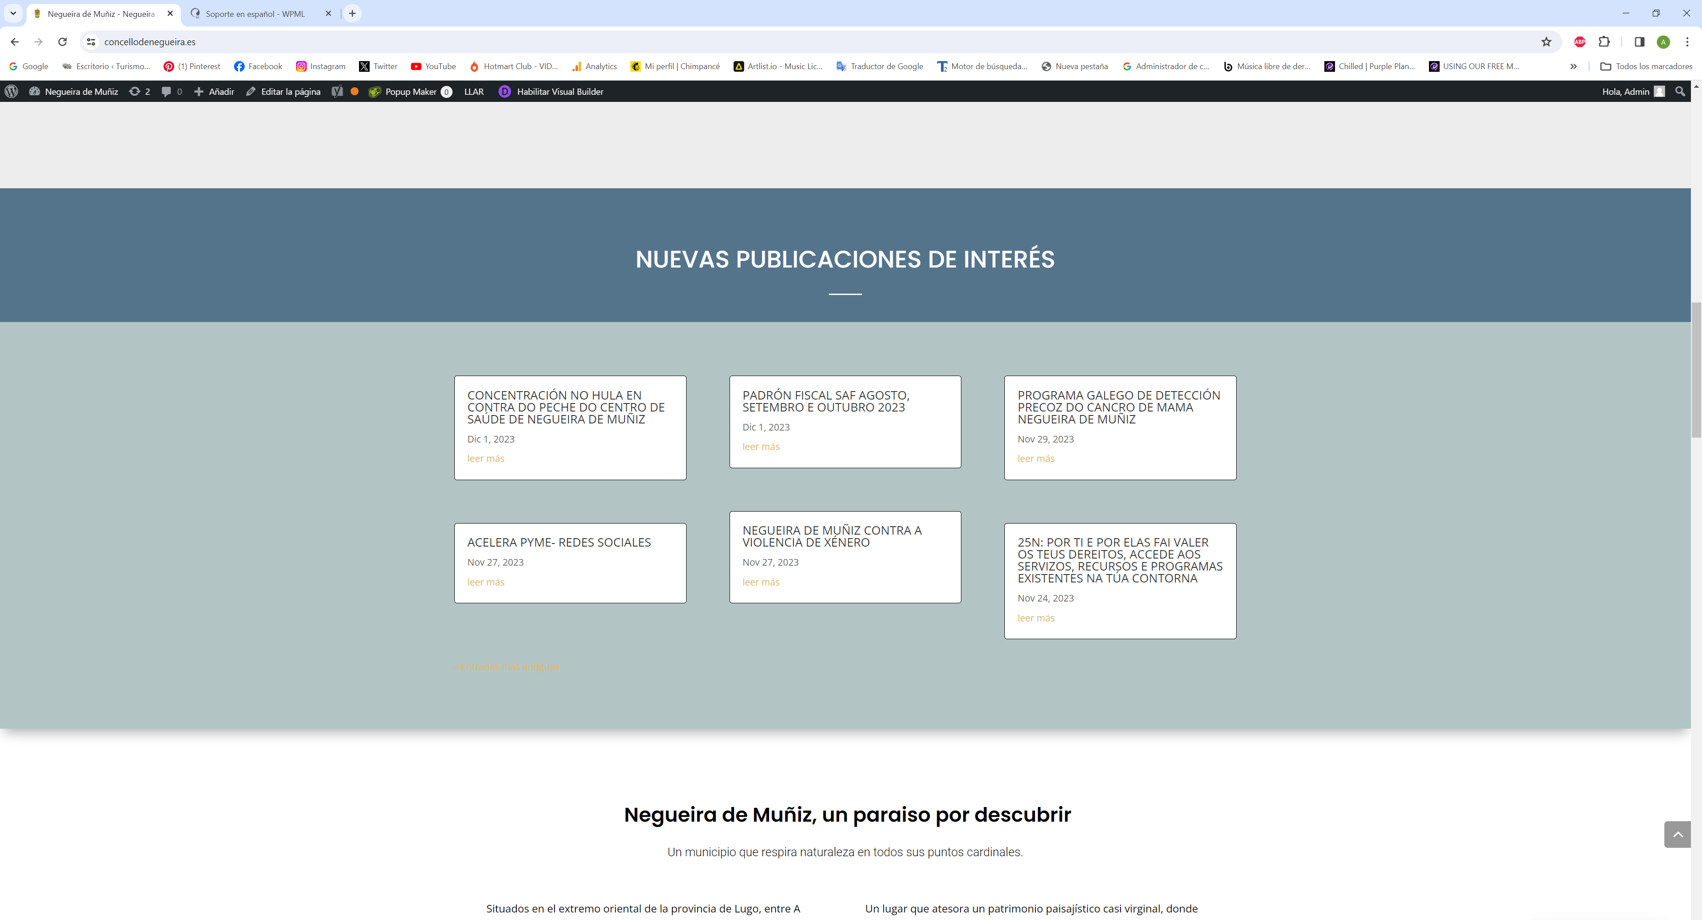Click the updates icon showing 2
This screenshot has height=920, width=1702.
139,92
